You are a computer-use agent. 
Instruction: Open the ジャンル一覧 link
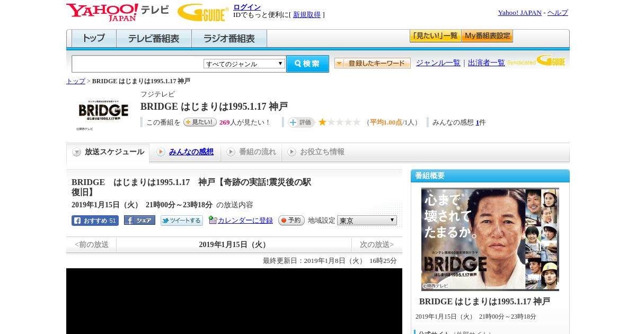438,63
